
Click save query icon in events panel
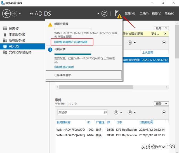[x=129, y=112]
